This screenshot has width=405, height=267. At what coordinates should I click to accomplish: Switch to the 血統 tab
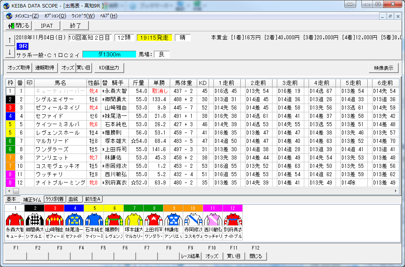(73, 200)
